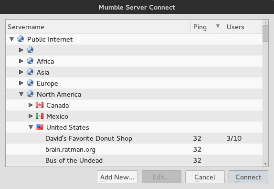
Task: Sort by the Servername column header
Action: point(98,27)
